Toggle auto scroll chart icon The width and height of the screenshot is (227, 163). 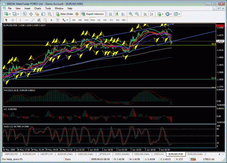(x=145, y=14)
